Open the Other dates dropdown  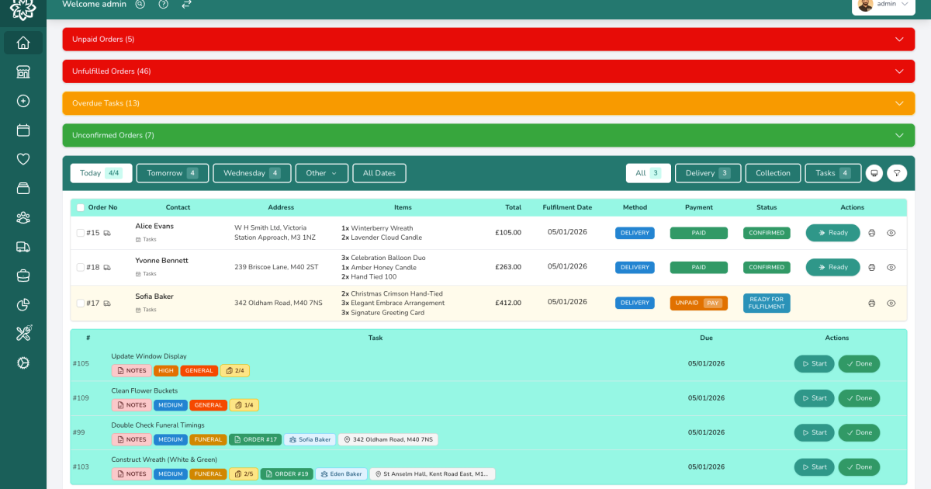point(322,173)
